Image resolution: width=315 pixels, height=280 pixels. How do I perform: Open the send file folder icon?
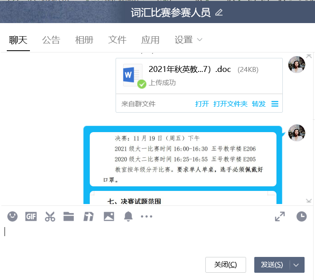68,217
